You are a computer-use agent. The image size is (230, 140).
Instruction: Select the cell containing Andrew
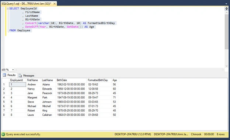point(33,84)
